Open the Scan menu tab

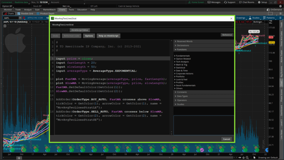(x=37, y=10)
